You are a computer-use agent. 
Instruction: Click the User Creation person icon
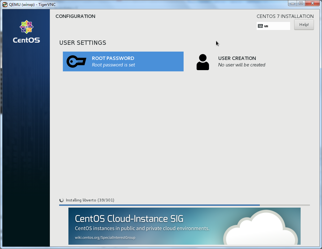tap(203, 62)
